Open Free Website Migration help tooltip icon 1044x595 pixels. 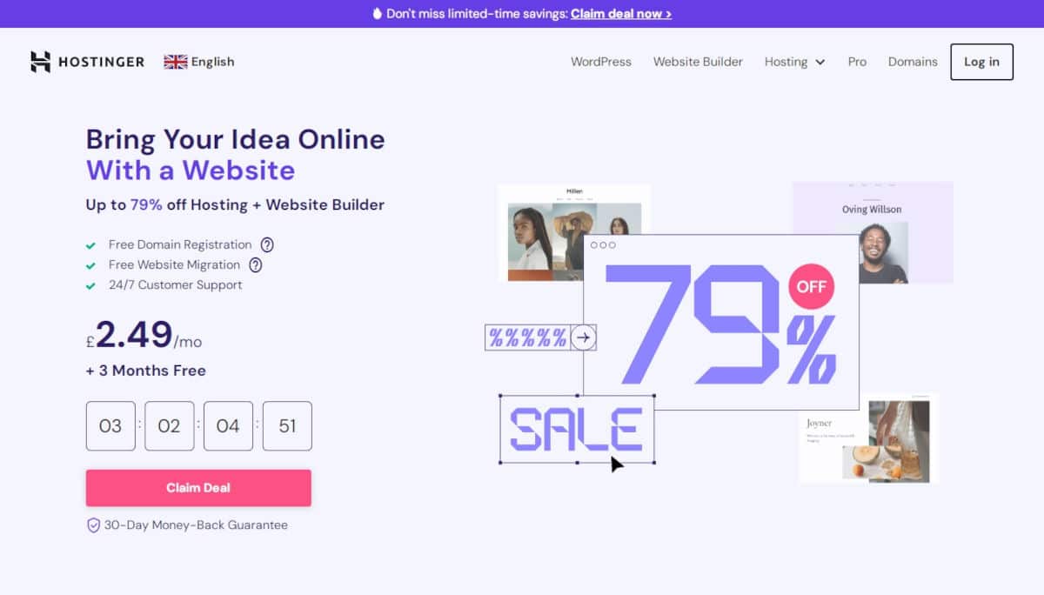256,264
